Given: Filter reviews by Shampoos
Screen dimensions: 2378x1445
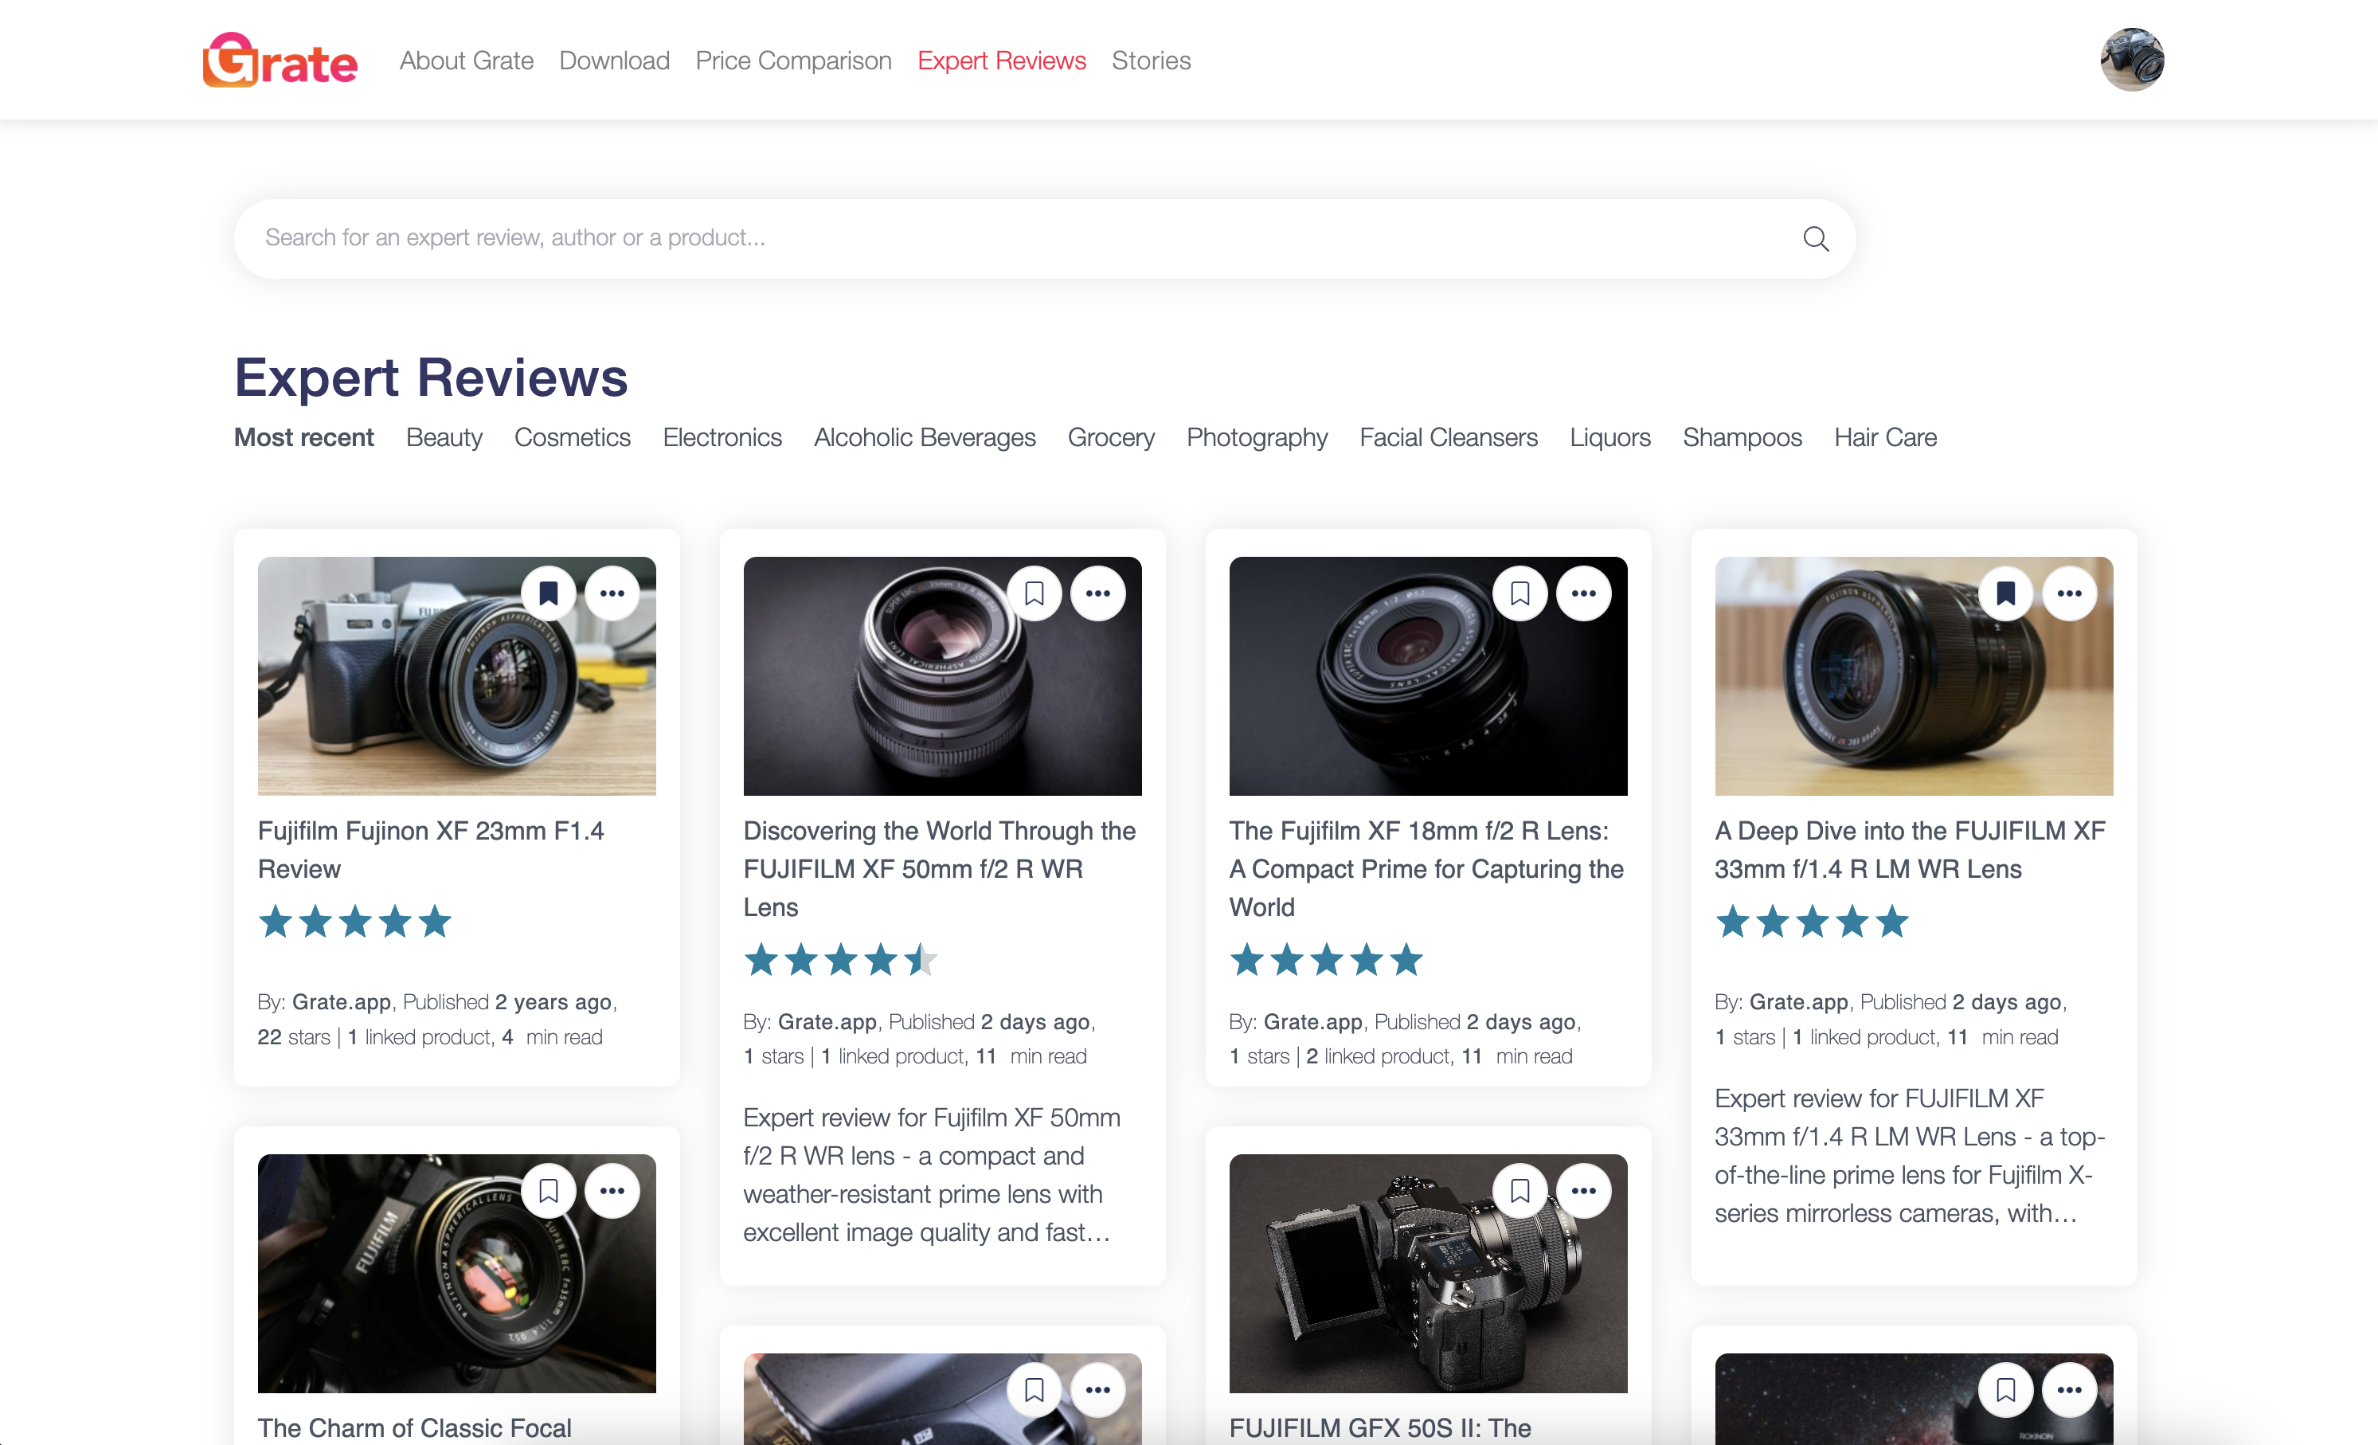Looking at the screenshot, I should tap(1742, 437).
